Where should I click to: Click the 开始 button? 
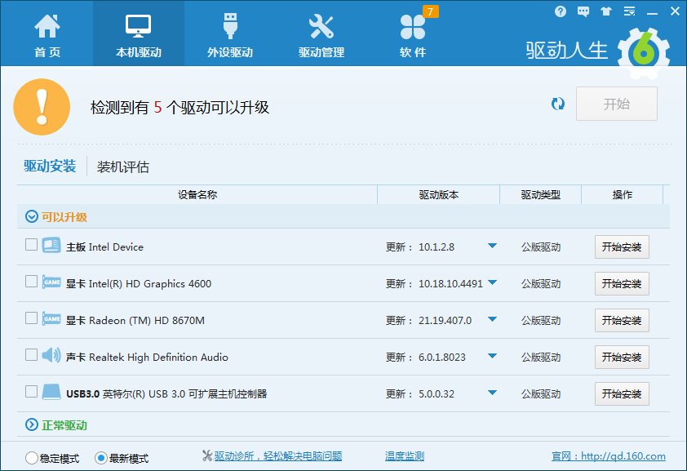pos(617,104)
